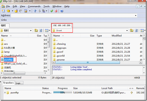This screenshot has height=101, width=147.
Task: Open the Tools menu
Action: pyautogui.click(x=46, y=6)
